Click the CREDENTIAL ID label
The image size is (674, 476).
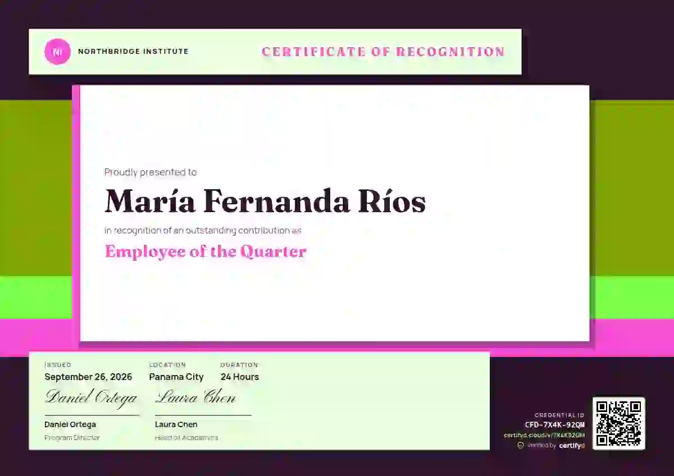[x=559, y=415]
